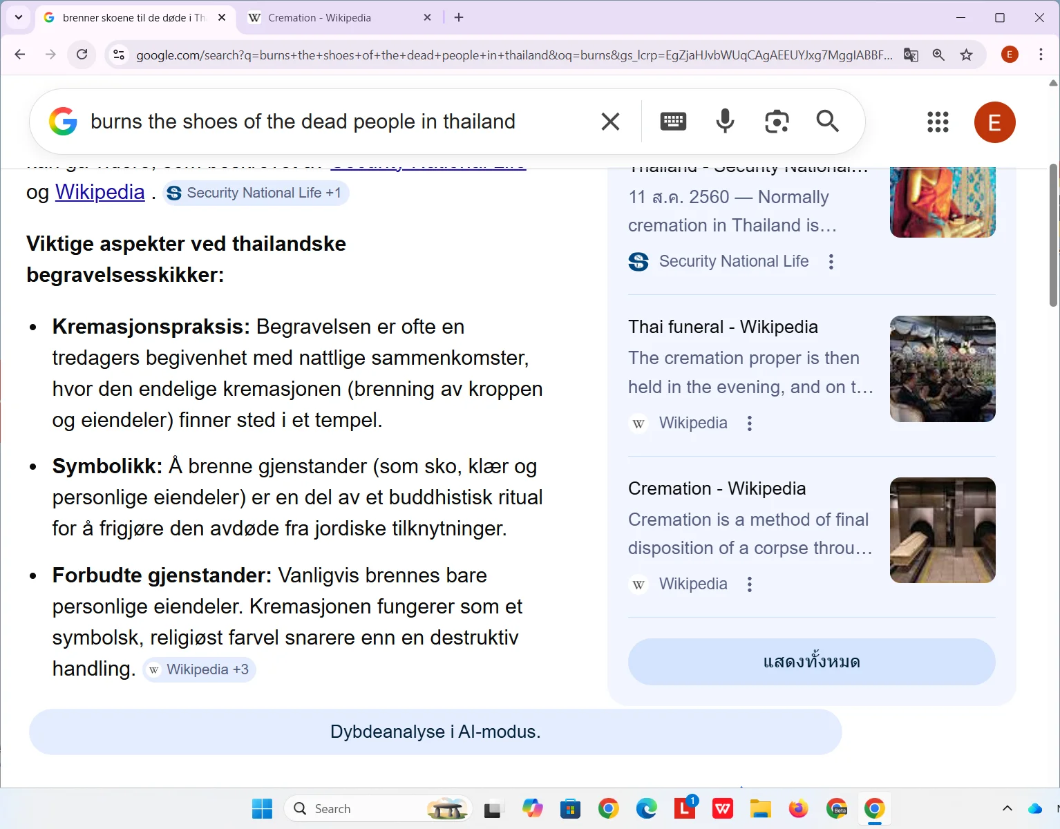The image size is (1060, 829).
Task: Open Google Lens image search
Action: coord(777,121)
